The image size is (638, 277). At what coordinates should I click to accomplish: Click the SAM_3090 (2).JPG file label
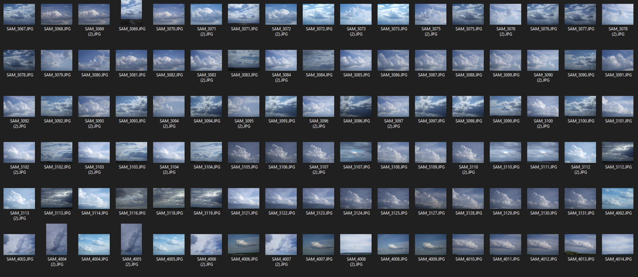(x=543, y=77)
